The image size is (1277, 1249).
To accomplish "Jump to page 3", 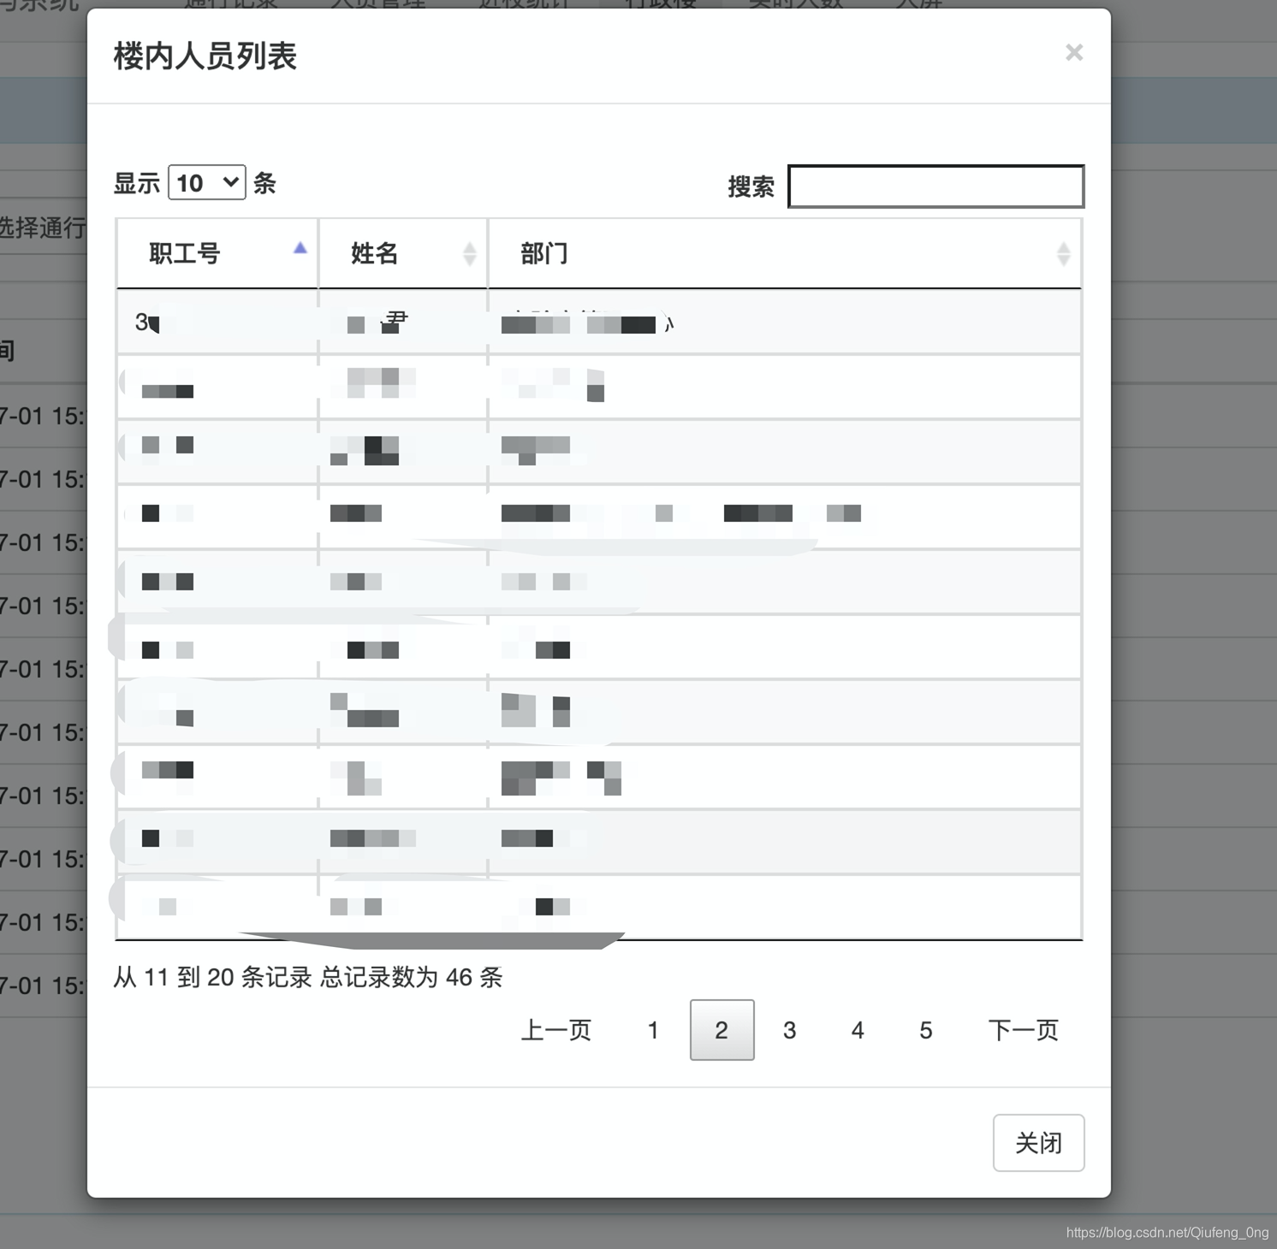I will click(x=789, y=1030).
